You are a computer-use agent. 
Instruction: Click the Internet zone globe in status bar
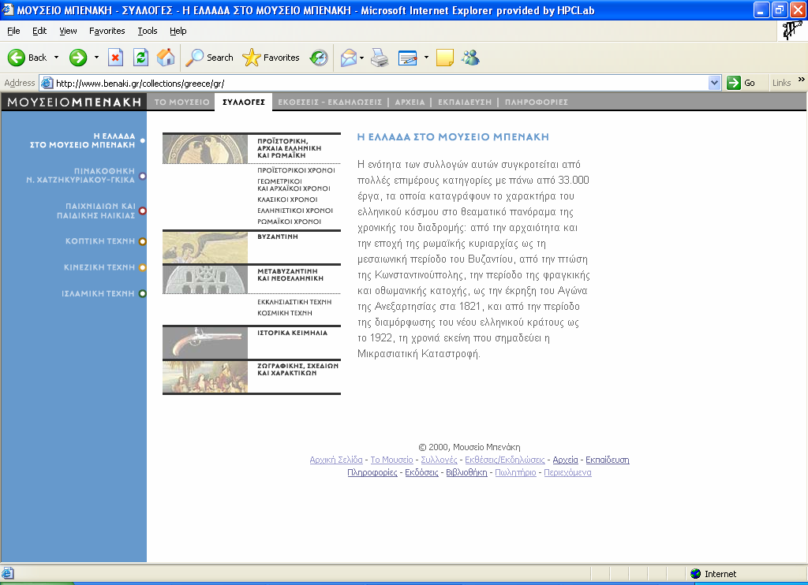[696, 574]
